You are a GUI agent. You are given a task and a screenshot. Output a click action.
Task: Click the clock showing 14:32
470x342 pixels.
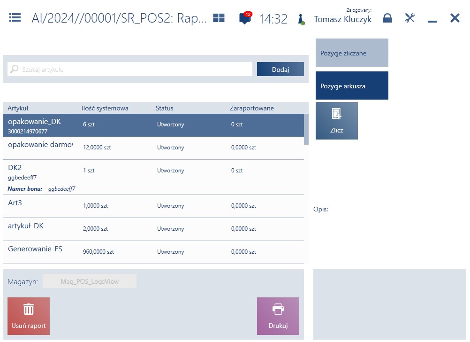coord(273,19)
